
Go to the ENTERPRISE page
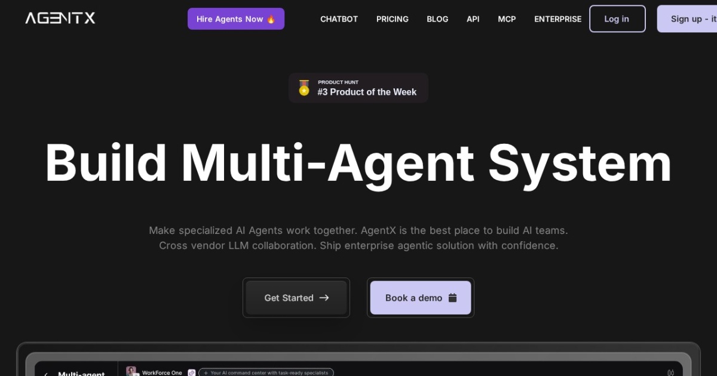(557, 19)
